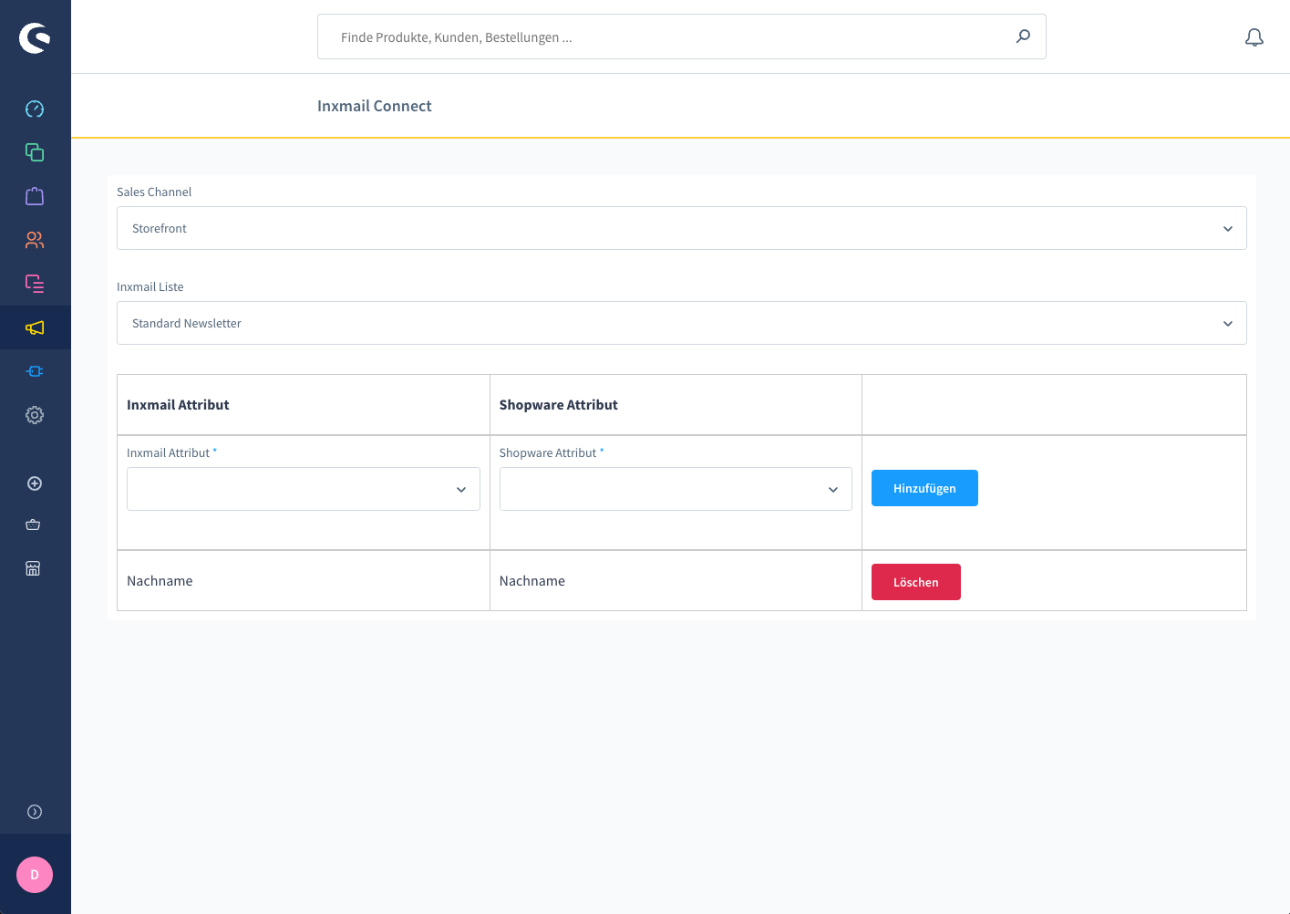Click the add sales channel plus icon
Screen dimensions: 1290x914
point(35,483)
